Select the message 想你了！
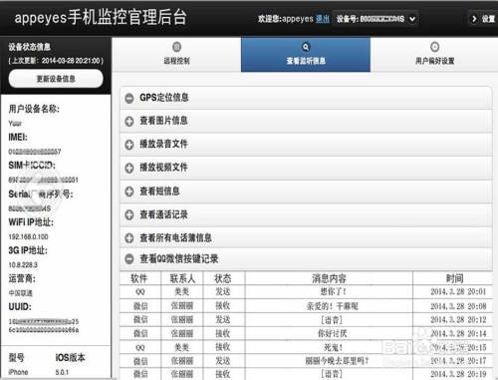Image resolution: width=498 pixels, height=380 pixels. pos(333,292)
